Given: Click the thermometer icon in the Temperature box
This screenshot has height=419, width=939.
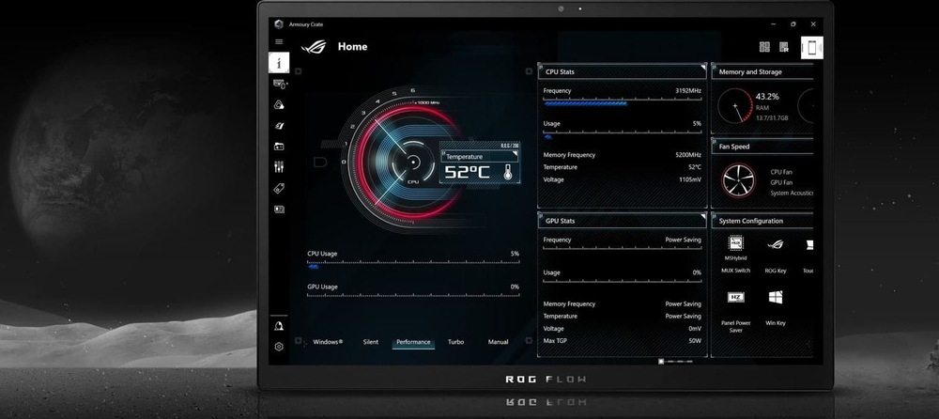Looking at the screenshot, I should click(508, 172).
